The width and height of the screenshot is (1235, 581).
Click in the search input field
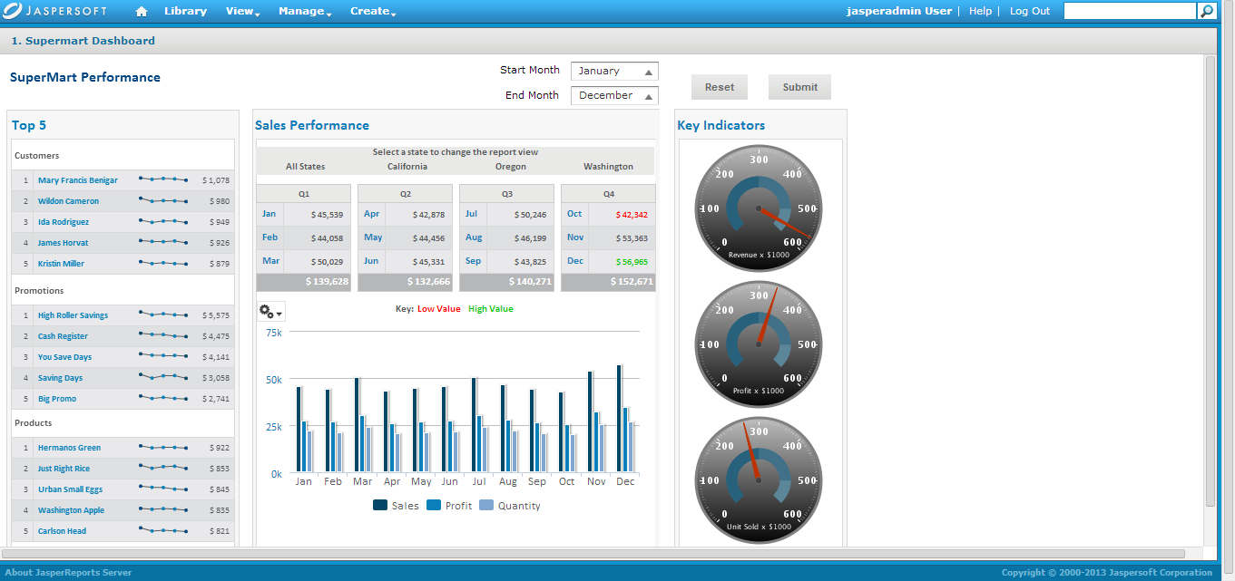point(1131,11)
